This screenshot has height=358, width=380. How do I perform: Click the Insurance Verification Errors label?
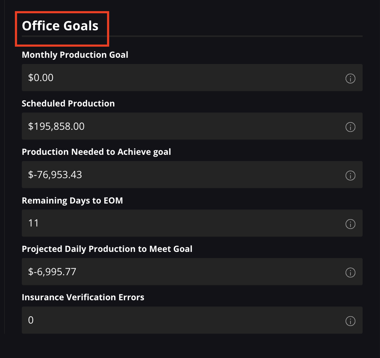(x=83, y=297)
